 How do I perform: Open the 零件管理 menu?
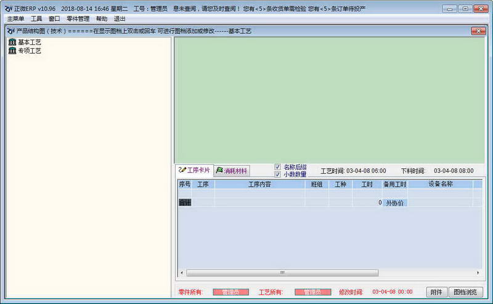coord(78,19)
